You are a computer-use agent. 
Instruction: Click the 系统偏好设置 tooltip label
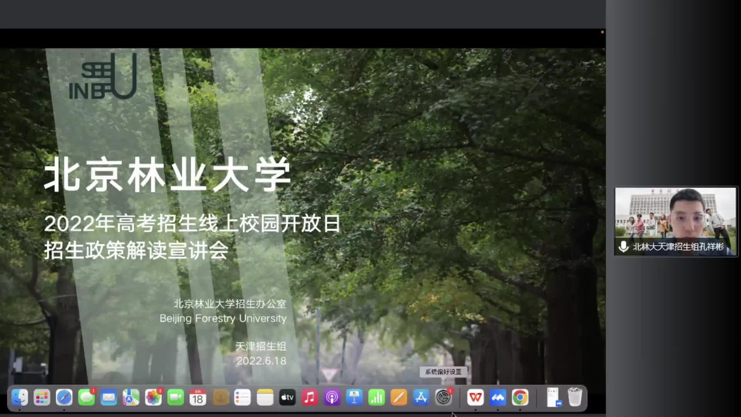click(x=443, y=372)
